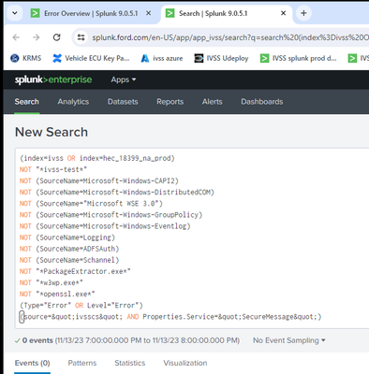Click the SourceName=ADFSAuth query line
The image size is (369, 374).
click(69, 249)
